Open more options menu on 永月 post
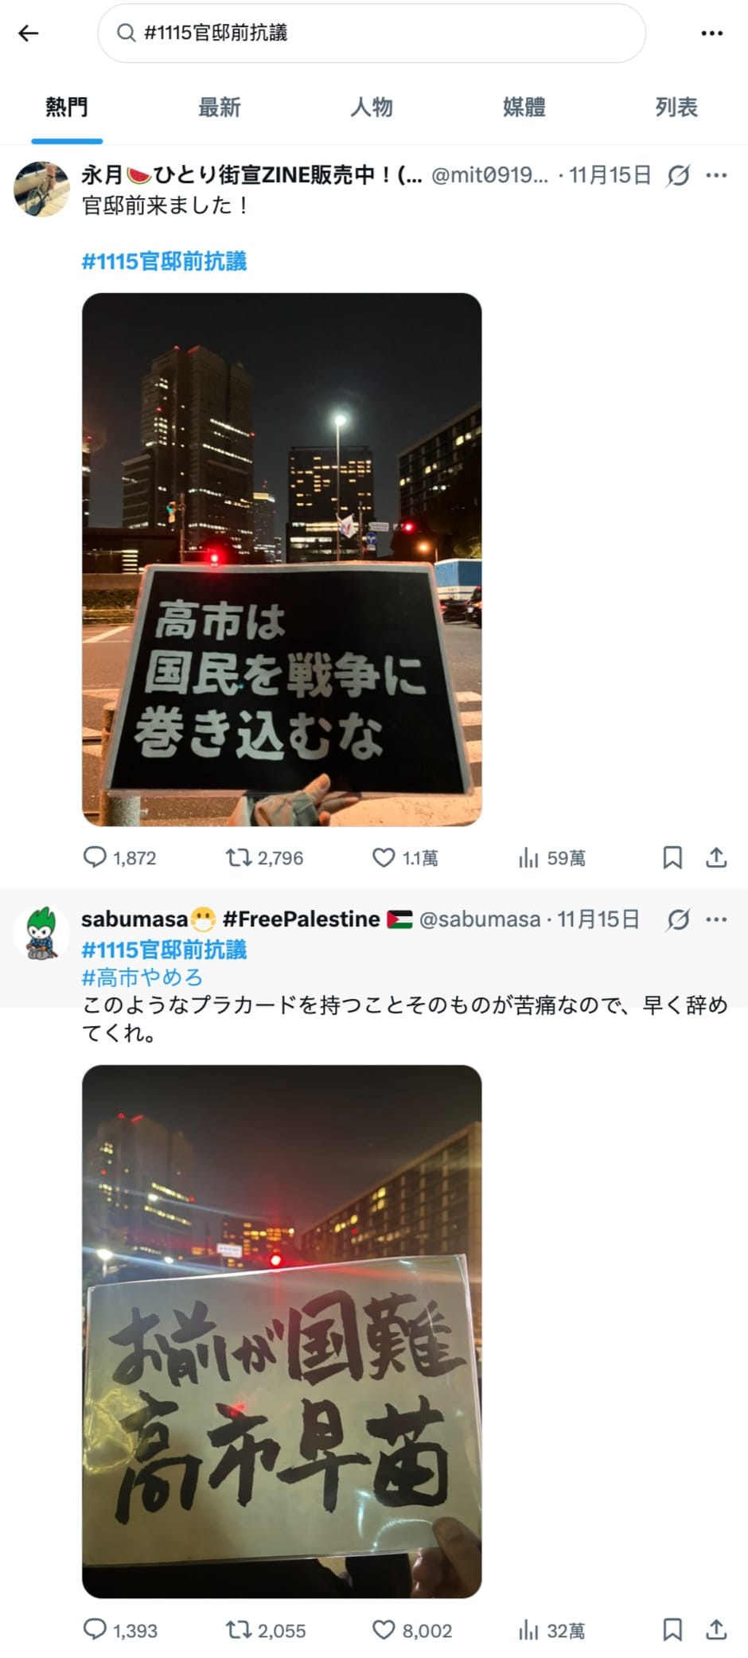 (x=716, y=175)
